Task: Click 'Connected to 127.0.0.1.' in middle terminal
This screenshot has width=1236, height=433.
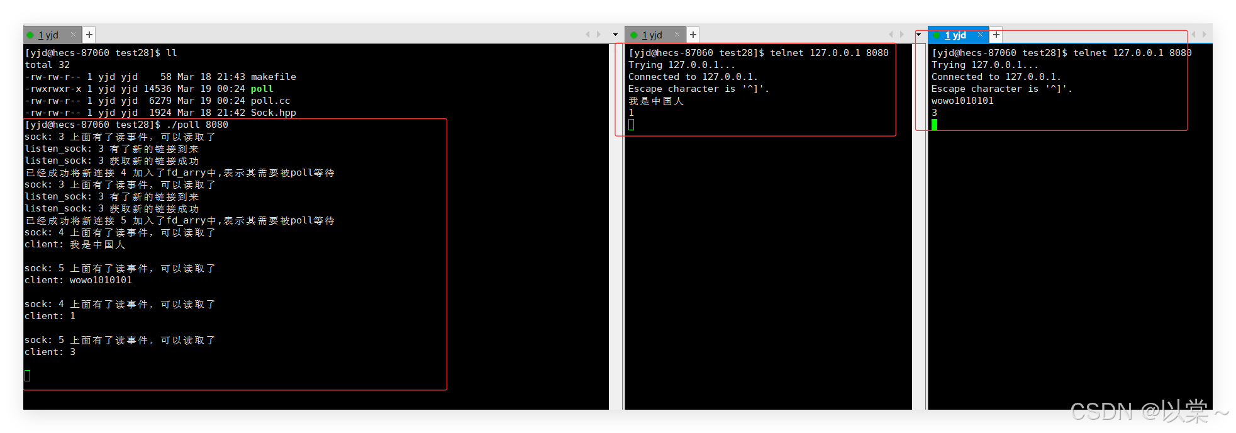Action: [693, 77]
